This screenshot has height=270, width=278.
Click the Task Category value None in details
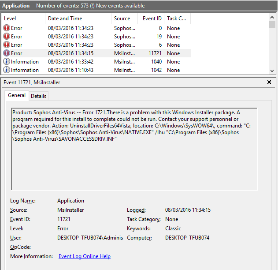click(x=171, y=219)
